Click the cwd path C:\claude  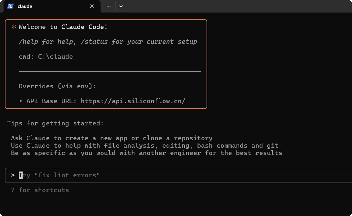55,56
